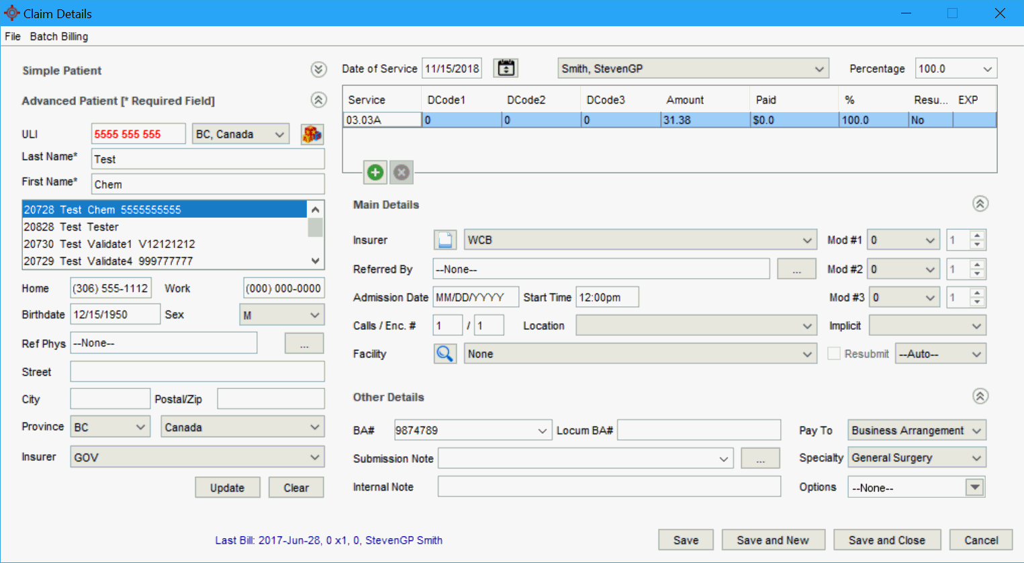Click the Save button
This screenshot has width=1024, height=563.
[686, 540]
